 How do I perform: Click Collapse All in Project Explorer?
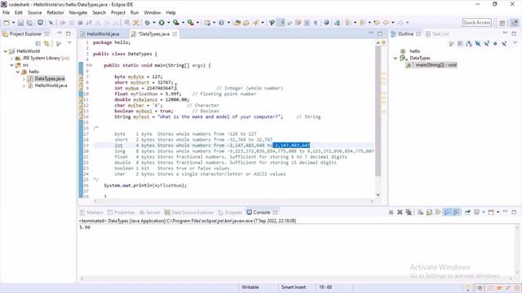(x=38, y=43)
